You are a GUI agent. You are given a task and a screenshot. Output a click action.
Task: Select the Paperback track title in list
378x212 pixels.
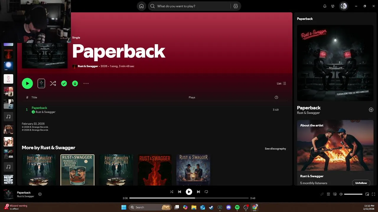click(x=39, y=108)
